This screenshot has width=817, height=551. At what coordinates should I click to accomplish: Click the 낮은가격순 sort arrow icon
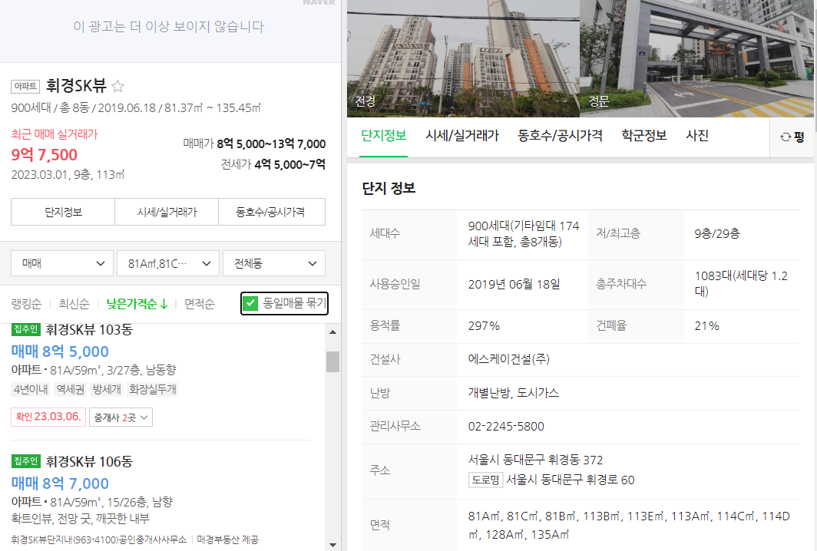click(164, 304)
